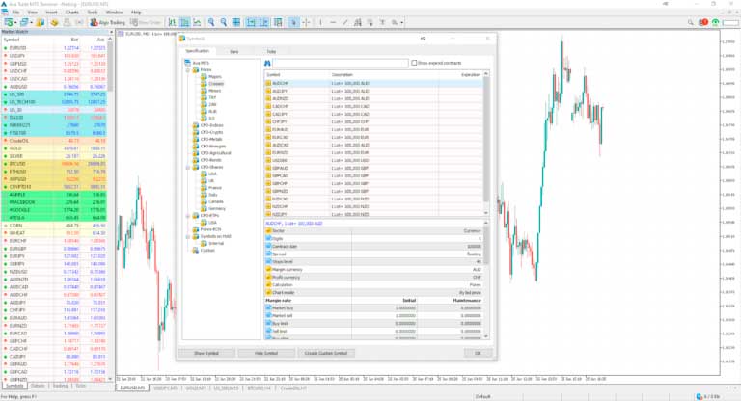Select the Majors folder in Forex tree
Screen dimensions: 741x401
(214, 76)
